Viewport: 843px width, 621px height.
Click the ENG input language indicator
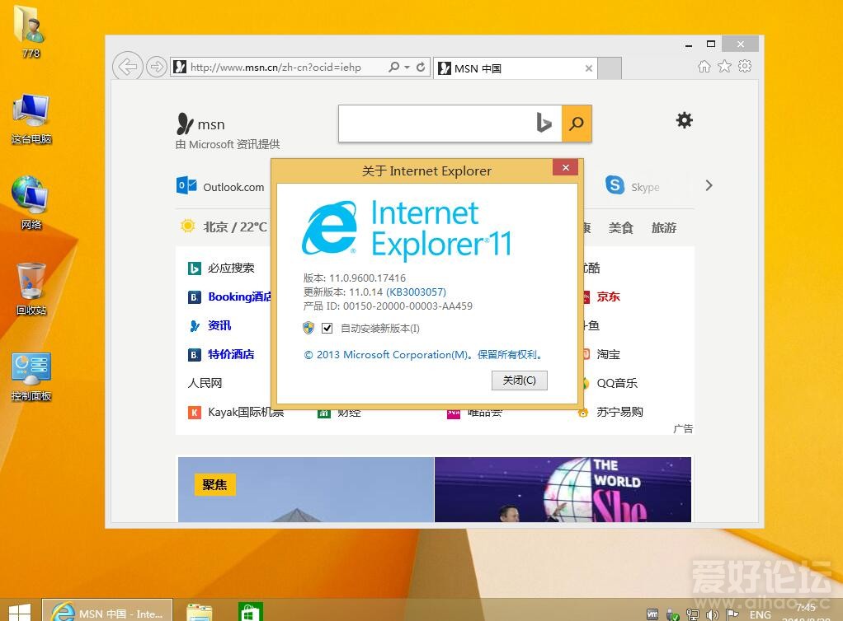(x=761, y=614)
